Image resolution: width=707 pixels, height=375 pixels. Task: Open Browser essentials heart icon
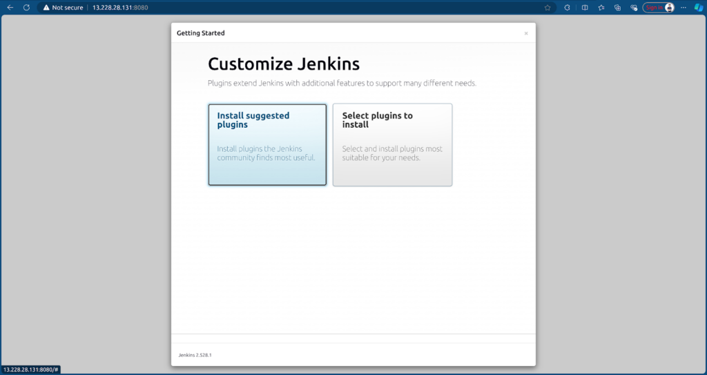(634, 8)
